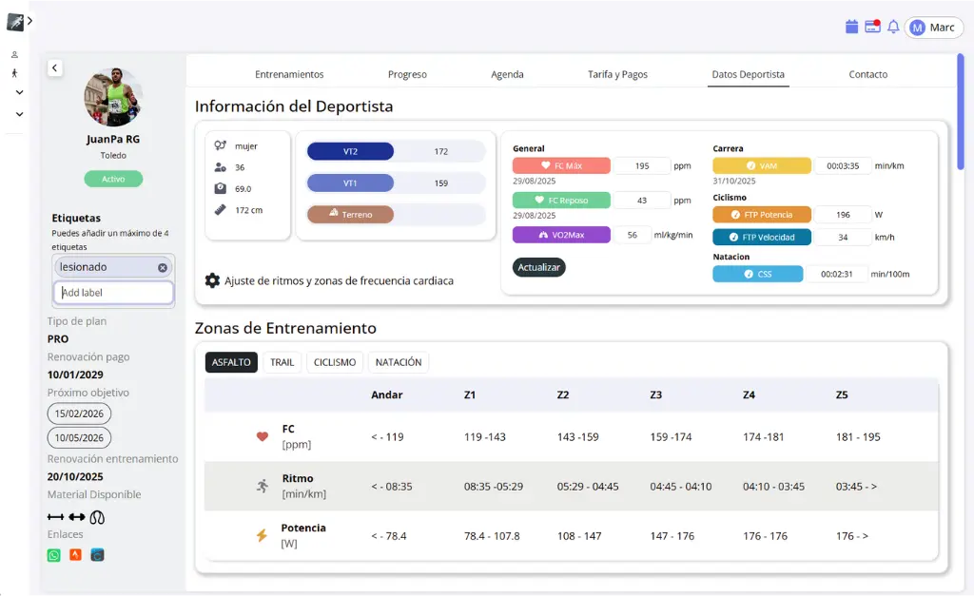Viewport: 974px width, 596px height.
Task: Open the payments card icon with red badge
Action: 872,27
